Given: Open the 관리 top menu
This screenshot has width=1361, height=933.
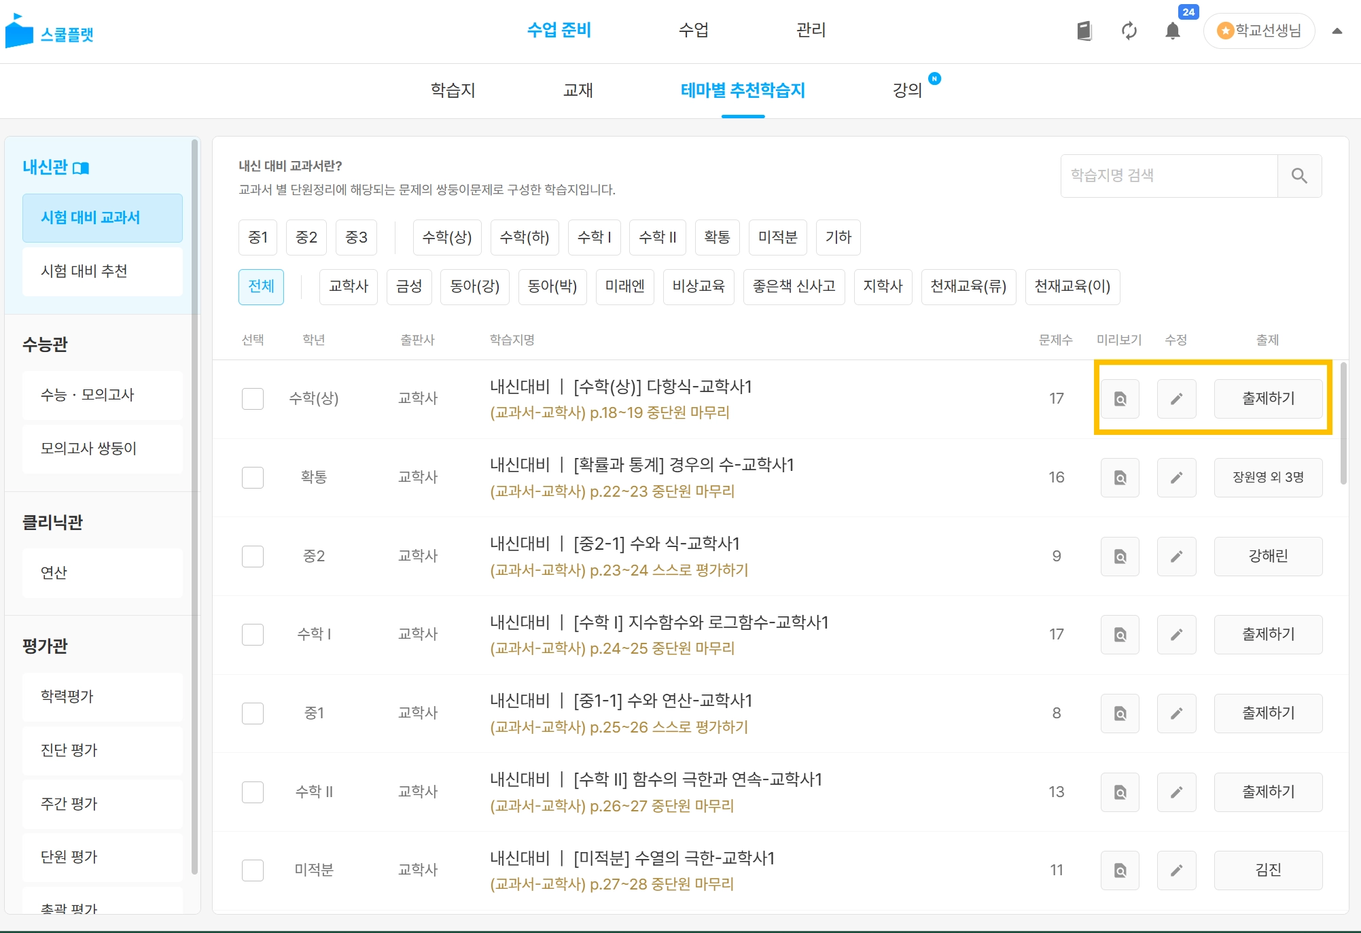Looking at the screenshot, I should [x=811, y=30].
